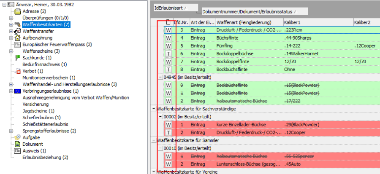Click the EU flag icon for Verbringungserlaubnisse
The height and width of the screenshot is (174, 380).
tap(17, 91)
